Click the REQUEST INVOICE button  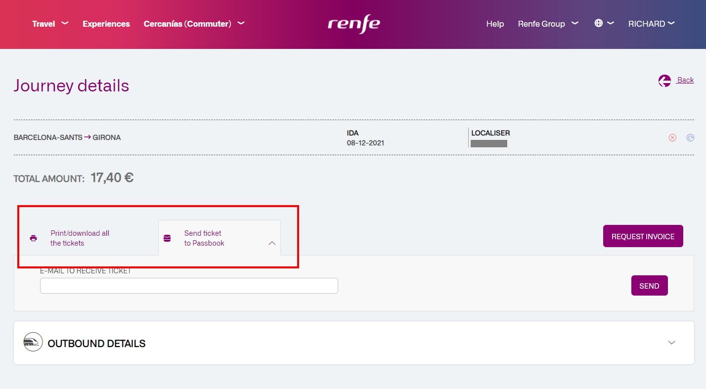643,236
